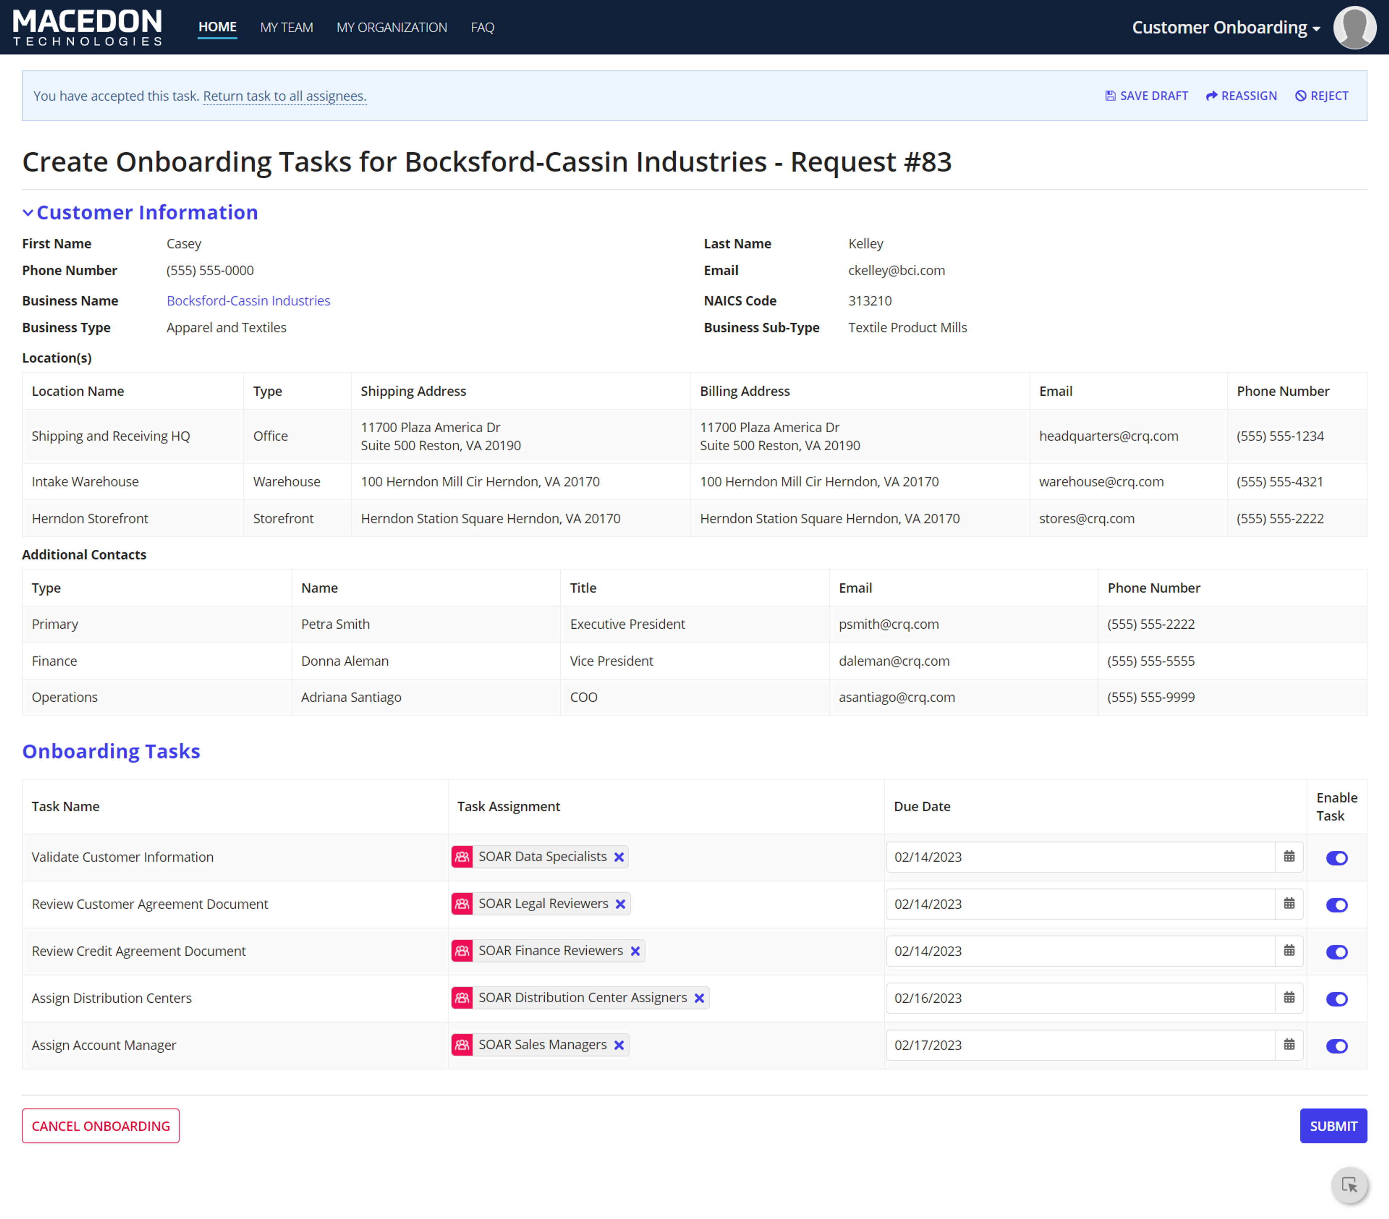Click the SOAR Distribution Center Assigners chip
The width and height of the screenshot is (1389, 1219).
[580, 998]
